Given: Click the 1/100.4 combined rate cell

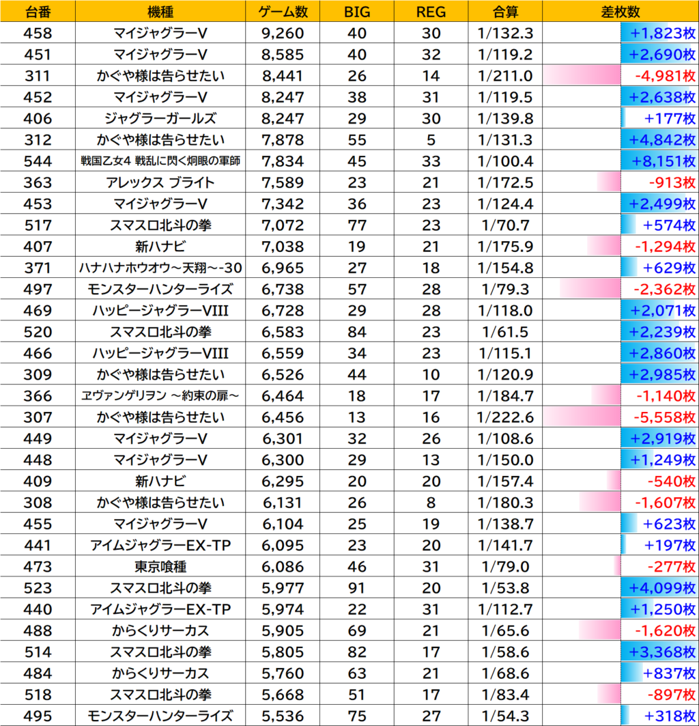Looking at the screenshot, I should click(x=505, y=160).
